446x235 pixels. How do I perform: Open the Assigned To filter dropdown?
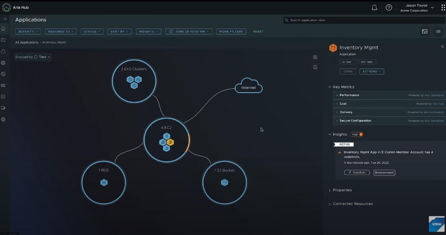[61, 31]
